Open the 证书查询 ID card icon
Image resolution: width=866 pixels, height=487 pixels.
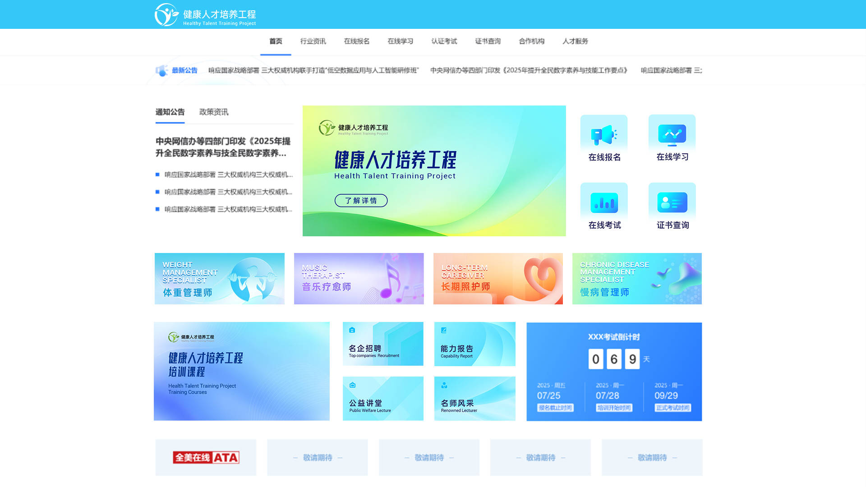pyautogui.click(x=672, y=203)
